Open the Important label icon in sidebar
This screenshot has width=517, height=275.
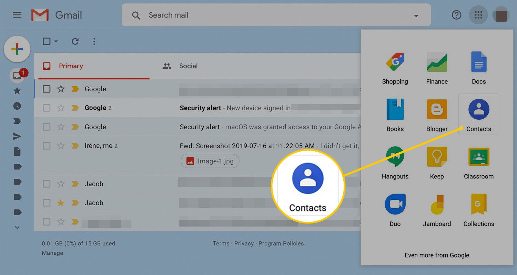[x=17, y=121]
